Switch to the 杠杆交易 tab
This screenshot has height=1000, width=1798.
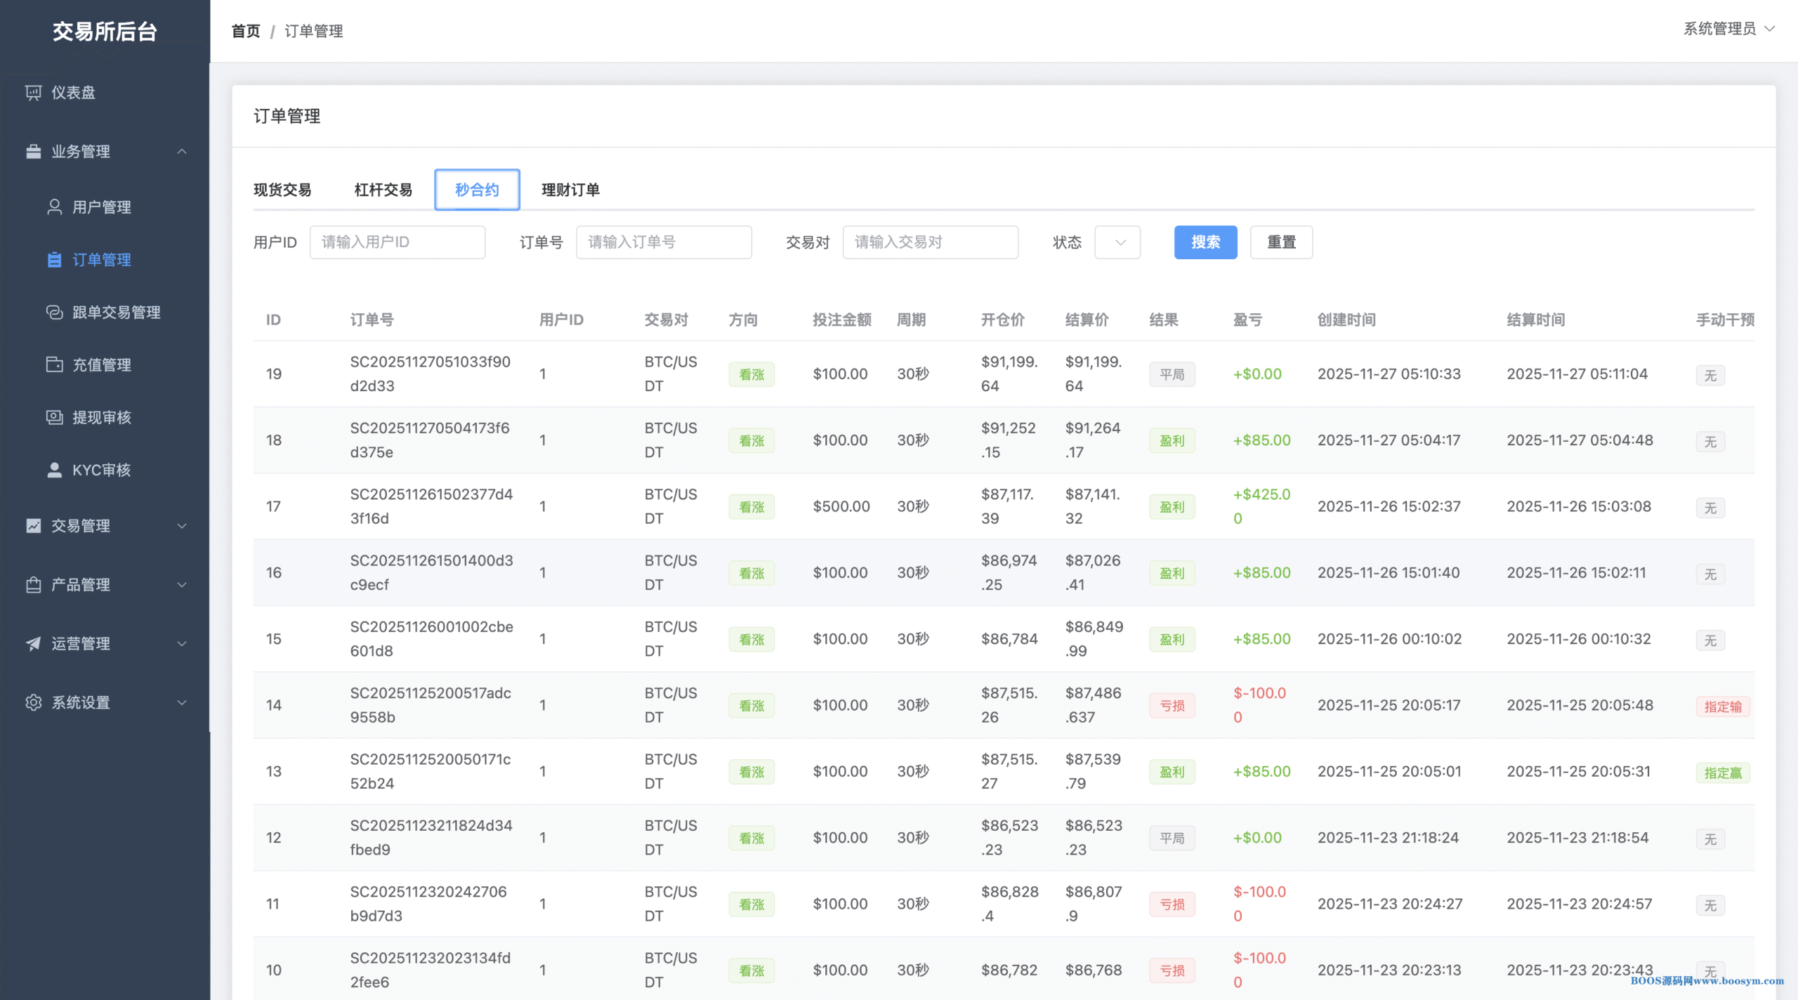tap(383, 190)
